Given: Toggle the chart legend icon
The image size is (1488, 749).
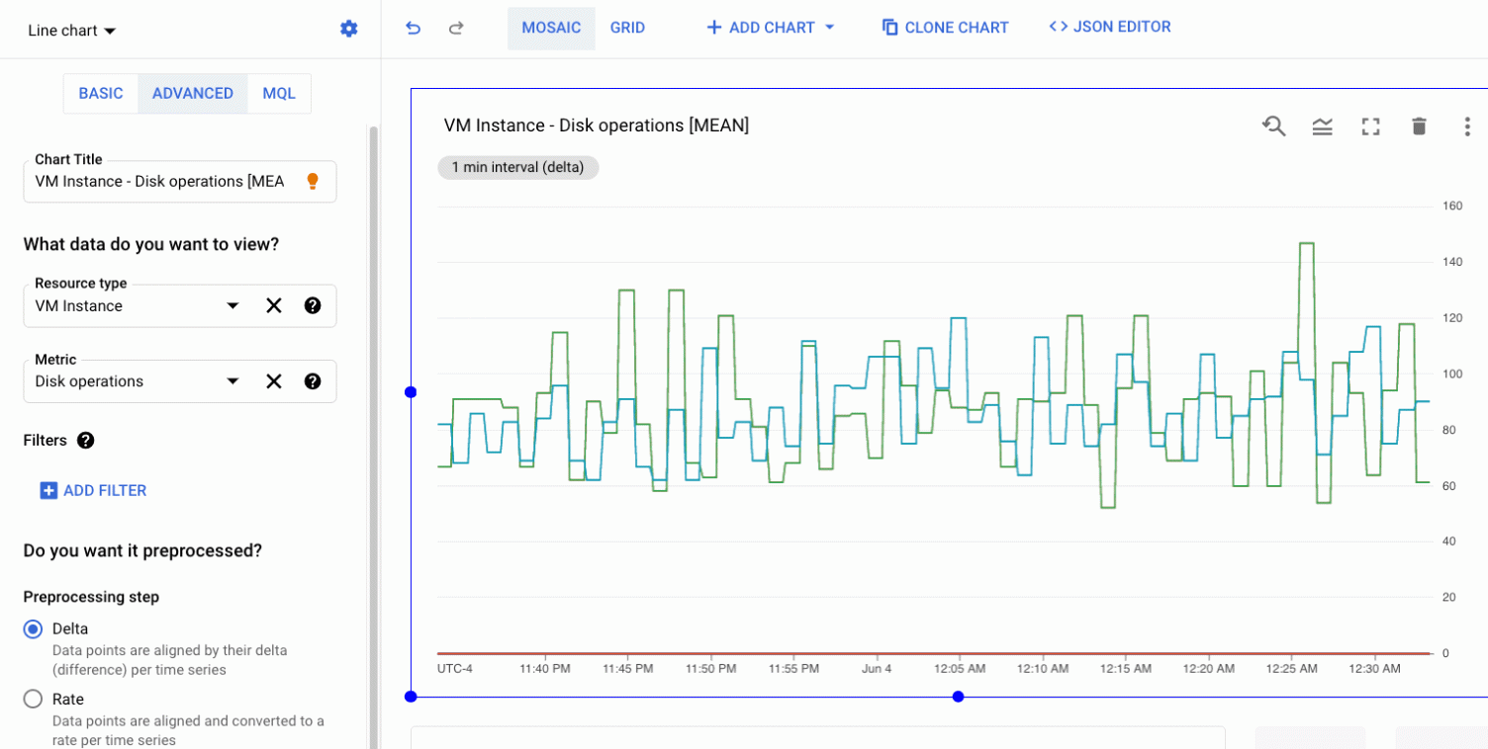Looking at the screenshot, I should point(1323,125).
